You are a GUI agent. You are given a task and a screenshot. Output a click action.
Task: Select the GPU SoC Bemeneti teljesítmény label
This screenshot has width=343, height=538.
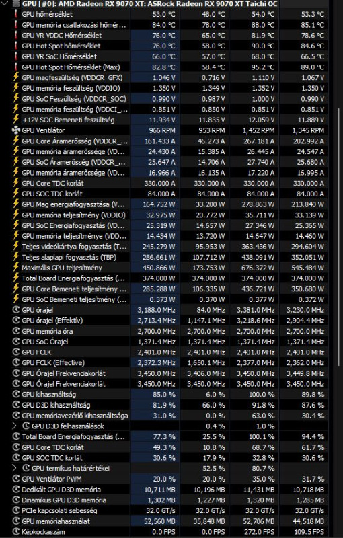click(74, 299)
